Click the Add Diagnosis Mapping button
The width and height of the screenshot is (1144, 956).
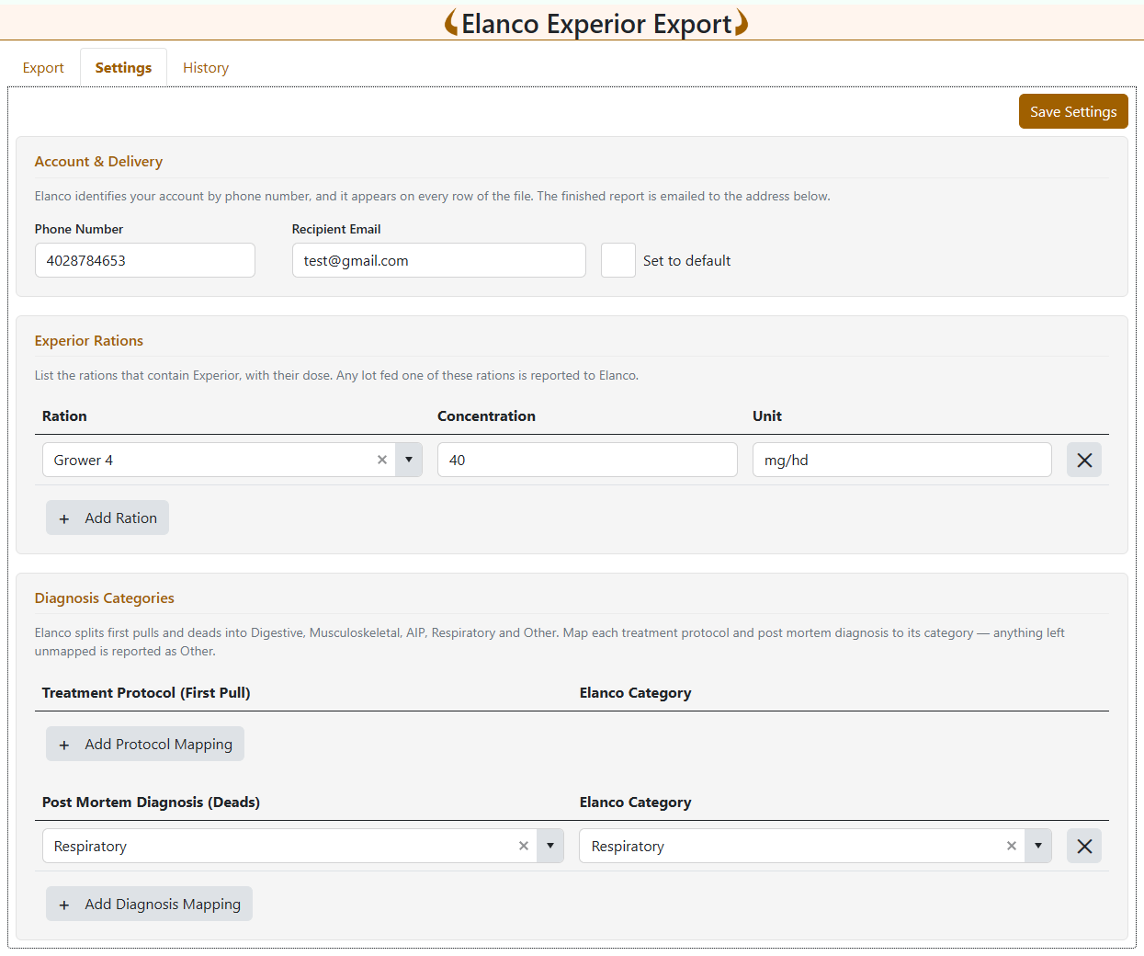(x=149, y=904)
